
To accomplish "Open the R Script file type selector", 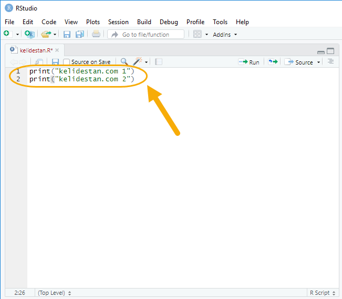I will (323, 293).
